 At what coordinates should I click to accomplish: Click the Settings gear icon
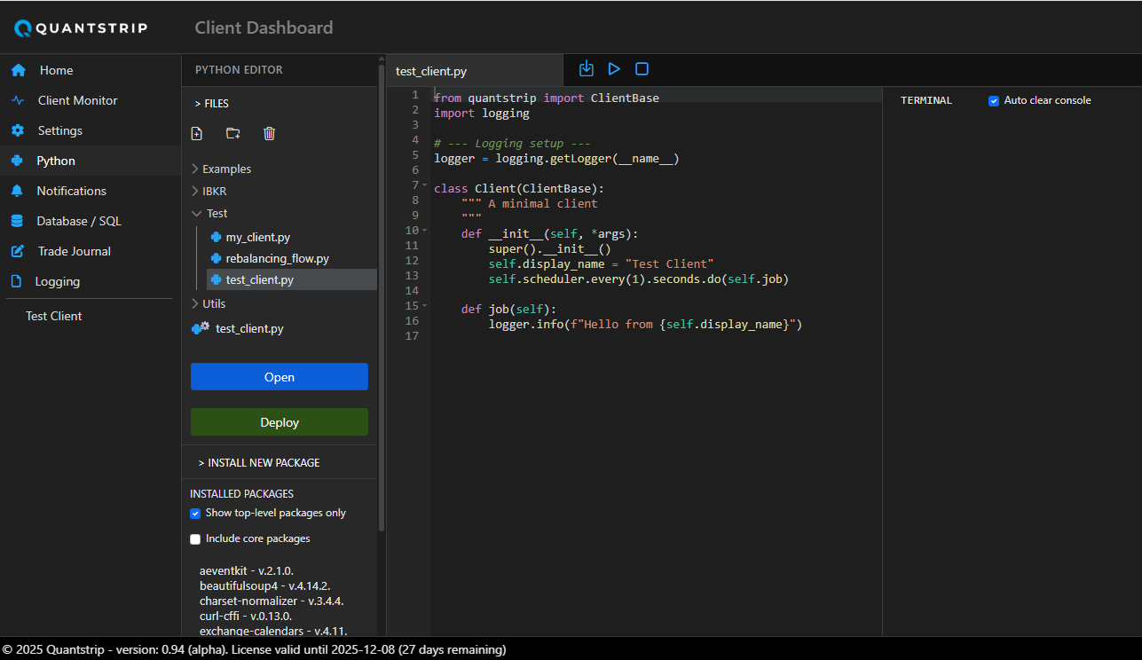18,130
